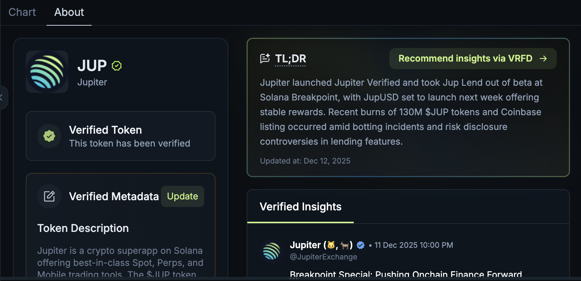The width and height of the screenshot is (581, 281).
Task: Select the About tab
Action: click(69, 12)
